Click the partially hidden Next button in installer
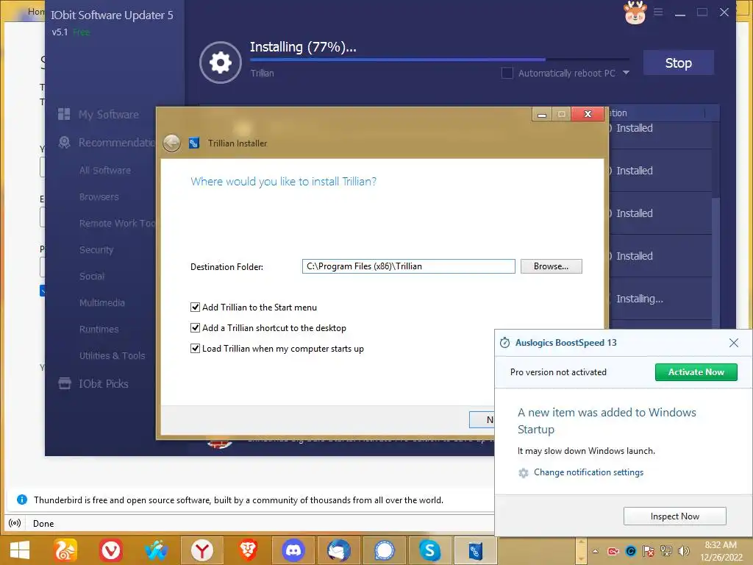Screen dimensions: 753x565 482,419
